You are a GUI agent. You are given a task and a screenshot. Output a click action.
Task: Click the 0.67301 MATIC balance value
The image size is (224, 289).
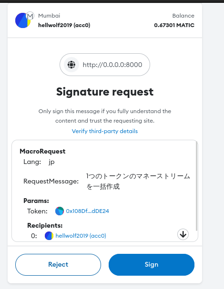(x=174, y=25)
